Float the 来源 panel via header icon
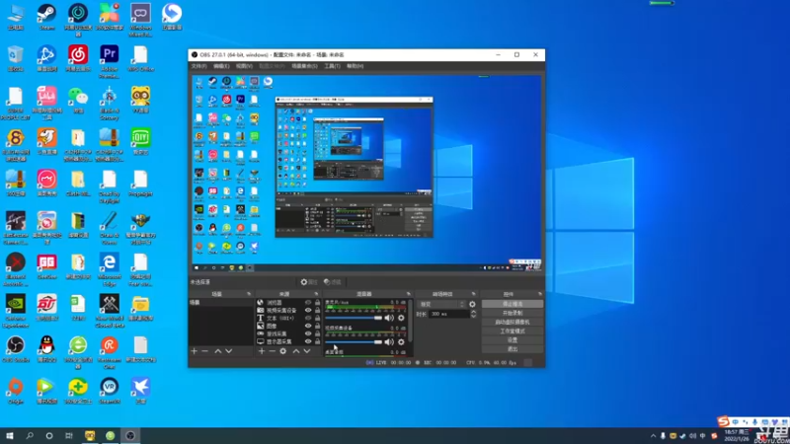The width and height of the screenshot is (790, 444). tap(316, 294)
